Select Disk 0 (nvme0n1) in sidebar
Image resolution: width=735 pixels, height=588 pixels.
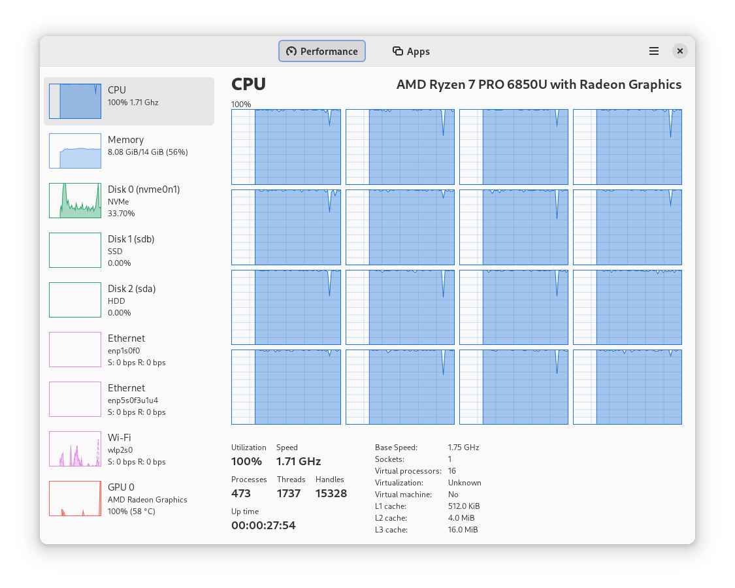[129, 201]
